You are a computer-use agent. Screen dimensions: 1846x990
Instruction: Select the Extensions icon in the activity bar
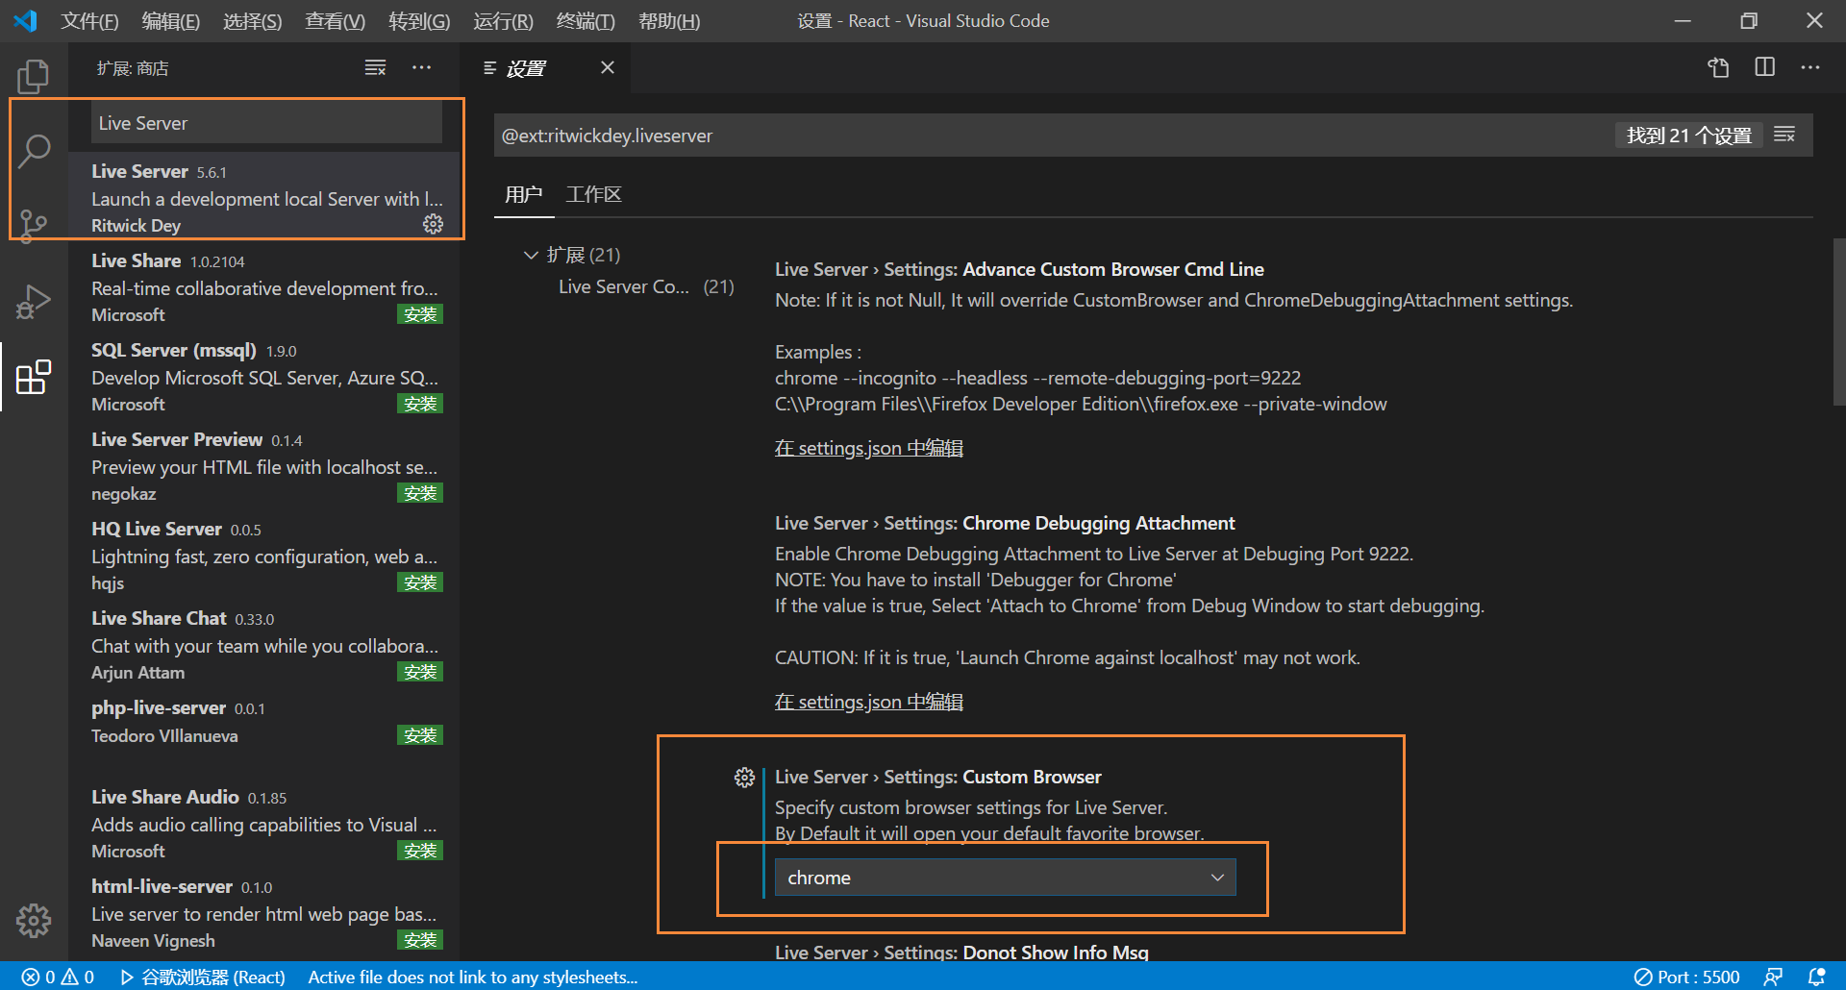coord(34,377)
